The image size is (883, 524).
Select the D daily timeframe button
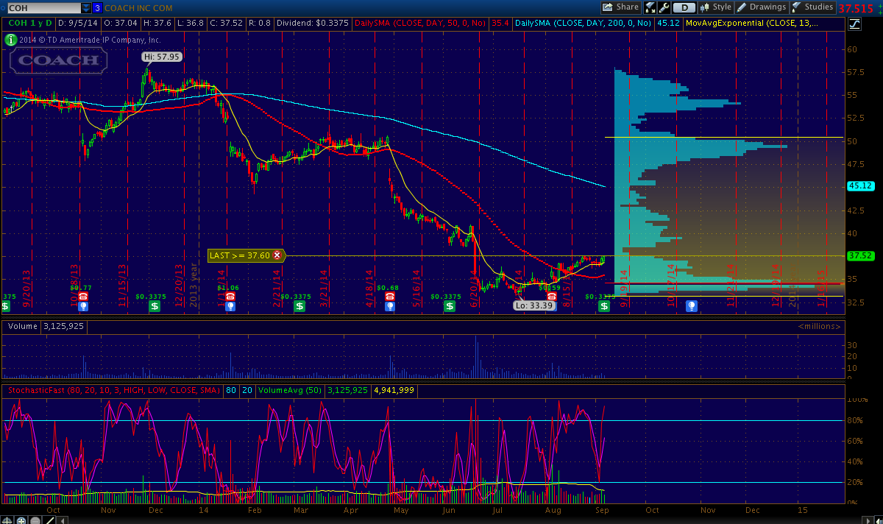point(684,7)
